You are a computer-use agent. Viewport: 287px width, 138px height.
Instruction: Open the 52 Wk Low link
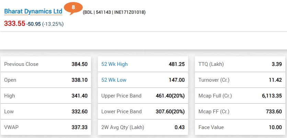coord(114,80)
